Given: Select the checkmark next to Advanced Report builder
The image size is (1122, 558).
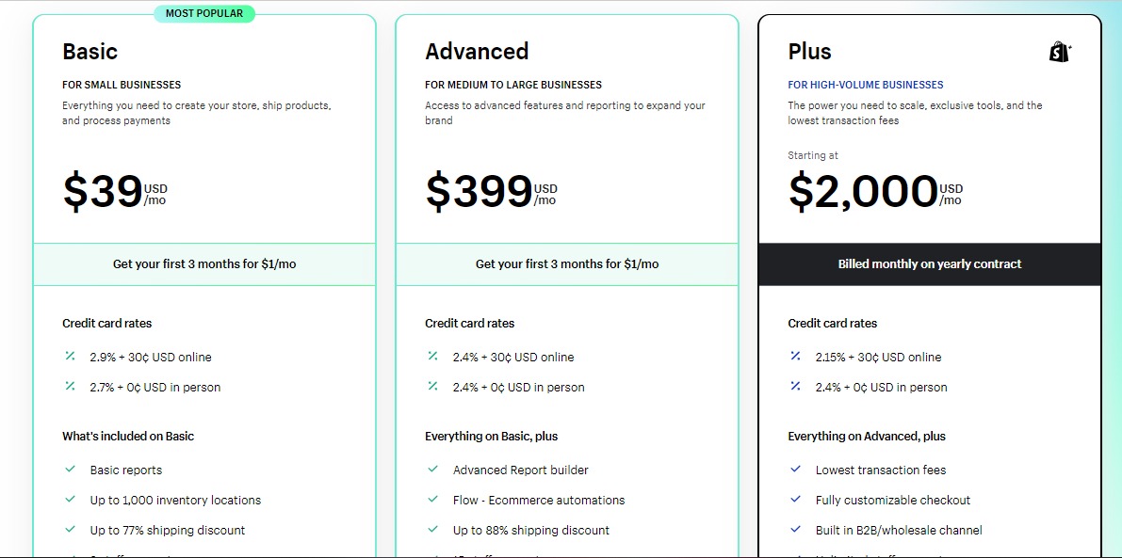Looking at the screenshot, I should [433, 470].
